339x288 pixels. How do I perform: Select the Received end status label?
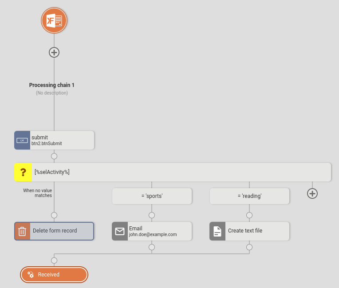pyautogui.click(x=49, y=275)
